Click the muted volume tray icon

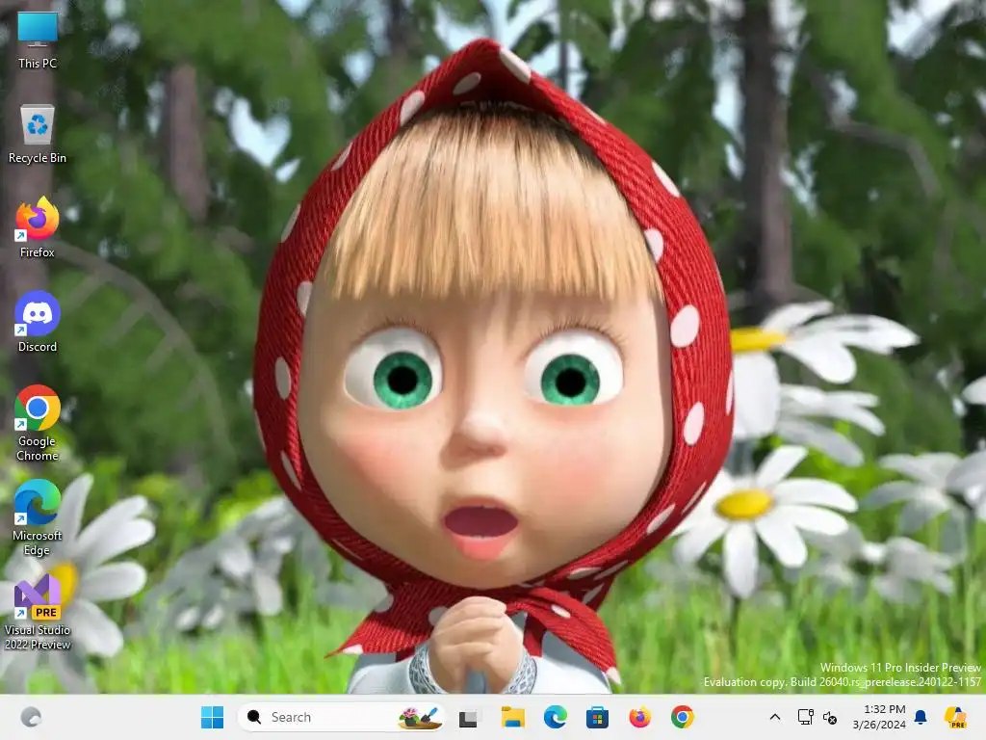[830, 717]
